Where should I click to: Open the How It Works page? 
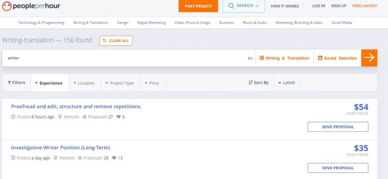[x=285, y=6]
